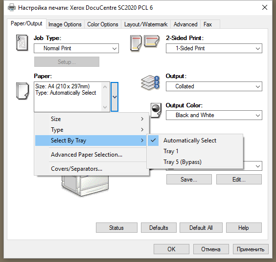The height and width of the screenshot is (262, 276).
Task: Click the Save... button
Action: (189, 180)
